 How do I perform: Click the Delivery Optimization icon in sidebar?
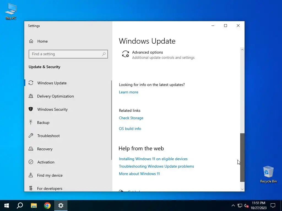31,96
